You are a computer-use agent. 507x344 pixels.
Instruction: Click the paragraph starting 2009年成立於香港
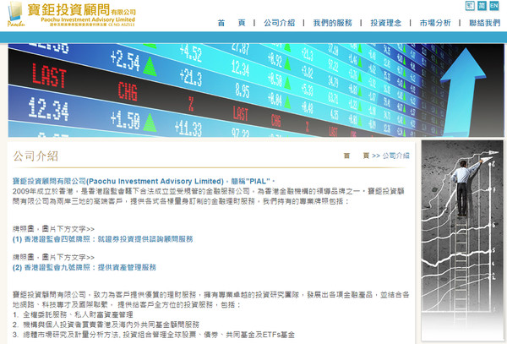[x=209, y=196]
